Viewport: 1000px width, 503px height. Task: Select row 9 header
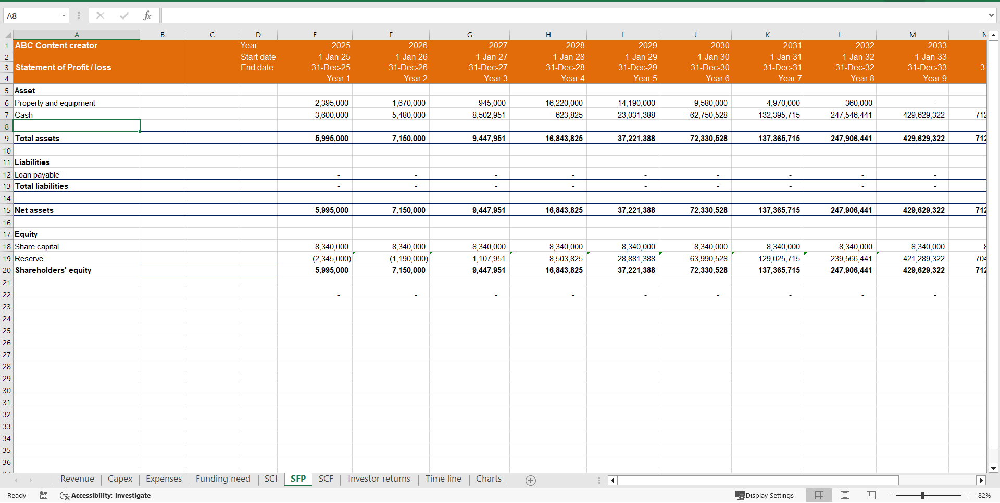pos(7,139)
